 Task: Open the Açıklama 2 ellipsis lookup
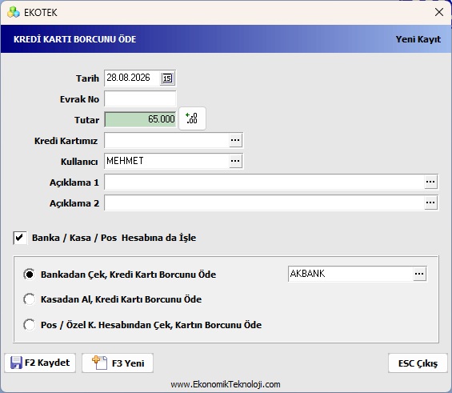point(430,203)
